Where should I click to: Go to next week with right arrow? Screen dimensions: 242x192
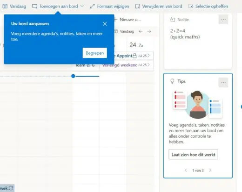[x=149, y=31]
